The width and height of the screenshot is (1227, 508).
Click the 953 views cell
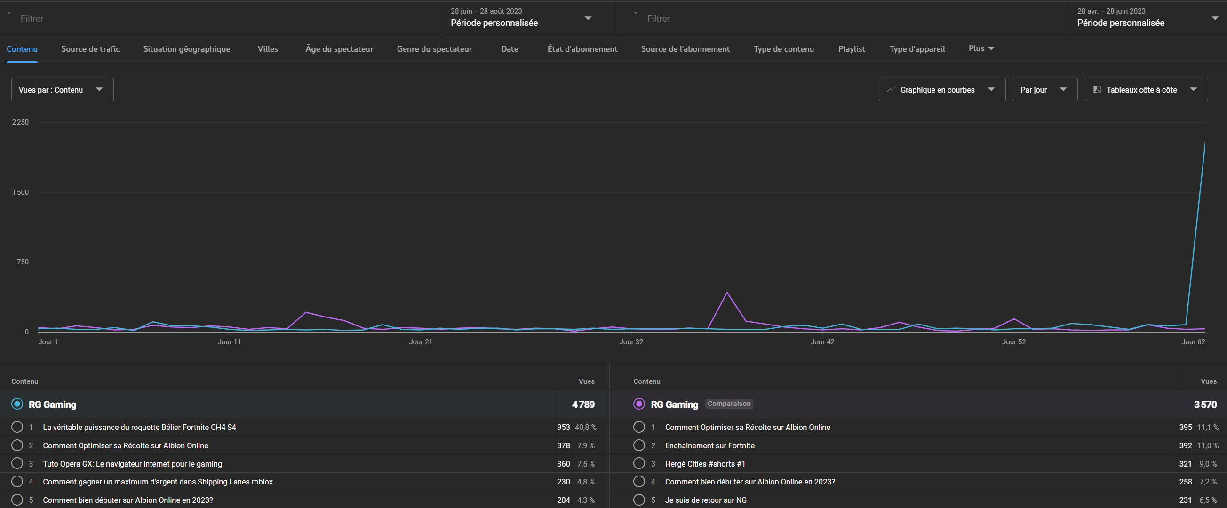click(564, 427)
